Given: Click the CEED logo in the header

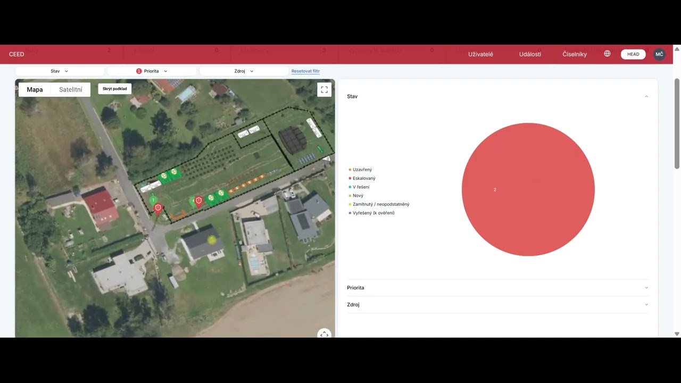Looking at the screenshot, I should [16, 54].
